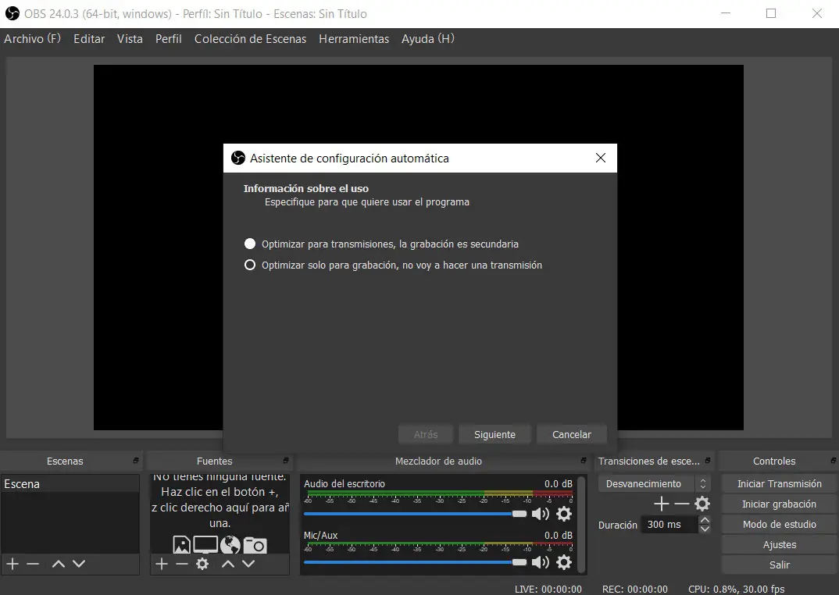Screen dimensions: 839x595
Task: Increase Duración value with up arrow
Action: (705, 520)
